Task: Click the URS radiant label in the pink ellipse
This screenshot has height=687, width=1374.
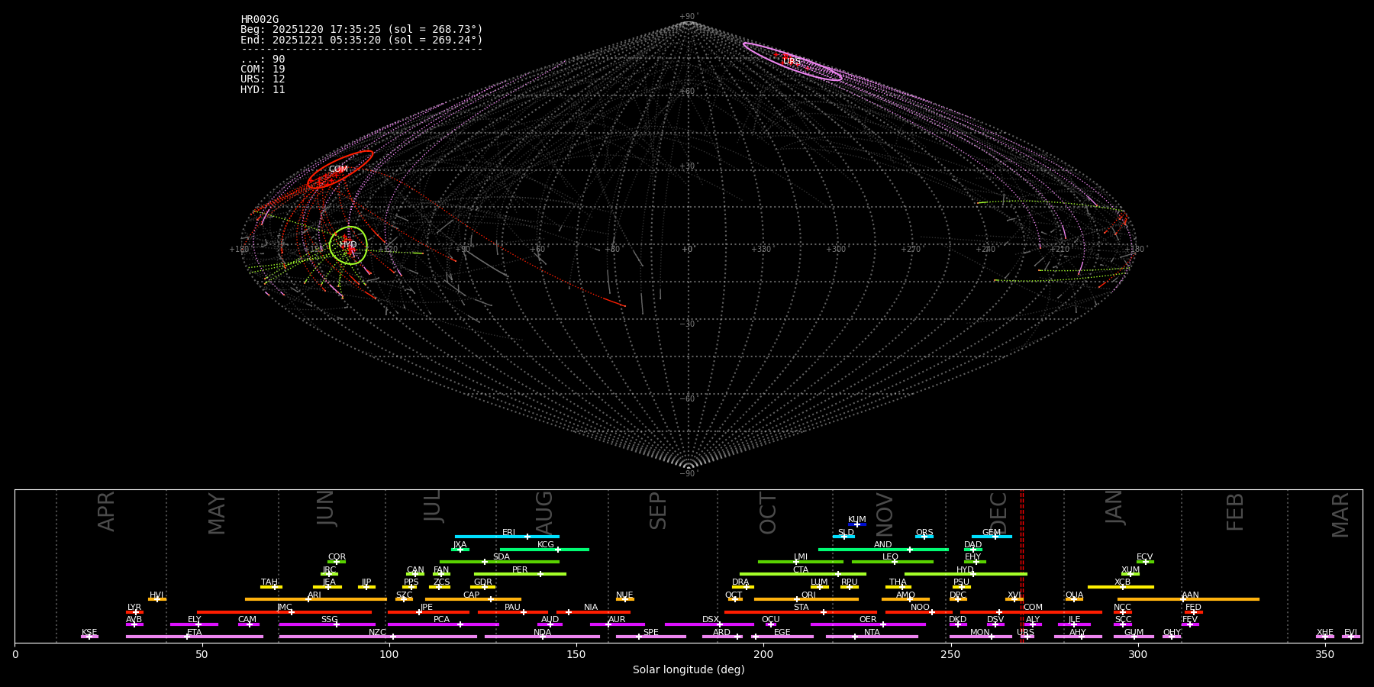Action: [792, 62]
